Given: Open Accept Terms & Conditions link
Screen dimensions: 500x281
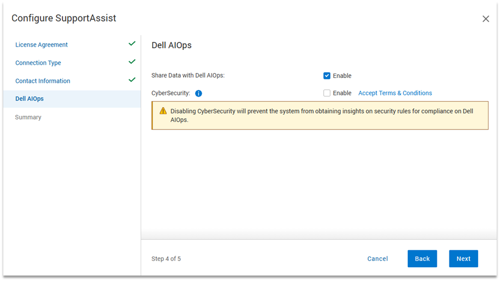Looking at the screenshot, I should click(395, 93).
